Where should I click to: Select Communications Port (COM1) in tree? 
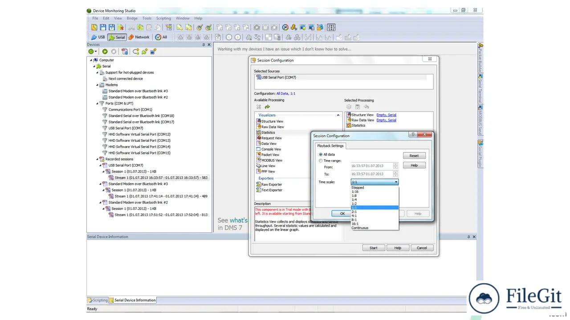130,109
